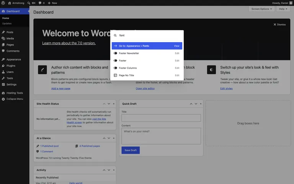This screenshot has height=184, width=294.
Task: Click the pattern icon of Footer Columns
Action: (x=115, y=68)
